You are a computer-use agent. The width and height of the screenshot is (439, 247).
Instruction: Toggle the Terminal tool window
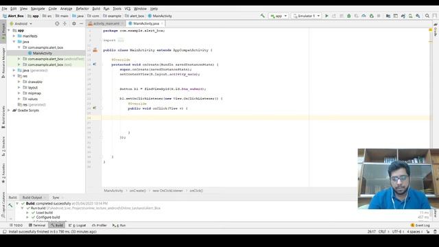click(37, 225)
